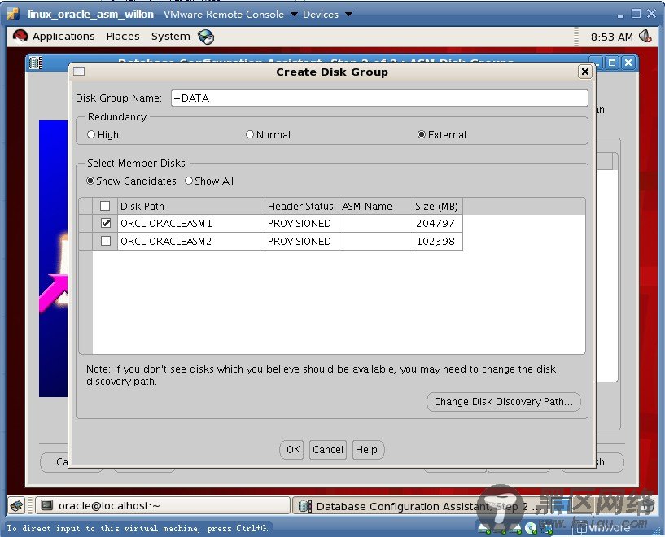
Task: Check the ORCL:ORACLEASM2 disk checkbox
Action: pos(106,241)
